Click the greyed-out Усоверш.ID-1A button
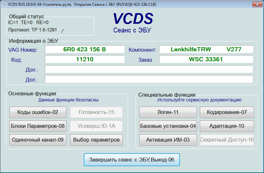Viewport: 264px width, 173px height. [x=96, y=126]
